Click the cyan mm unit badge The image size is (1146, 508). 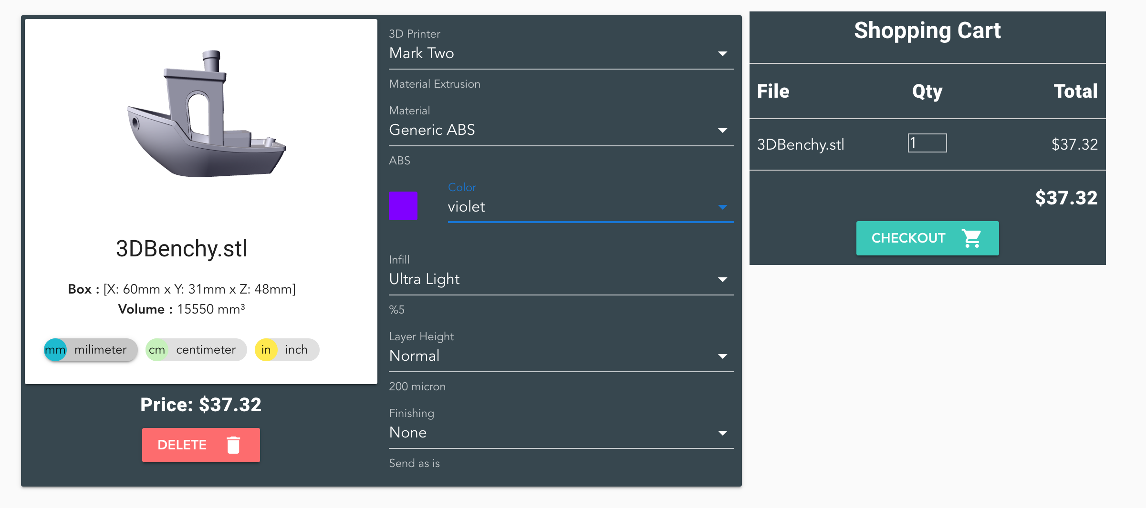(55, 350)
